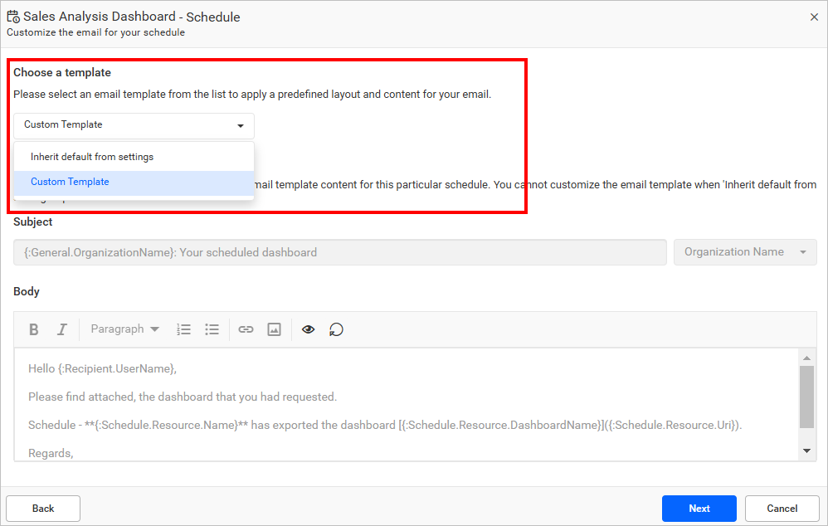Click the body editor scrollbar thumb
The height and width of the screenshot is (526, 828).
(x=806, y=397)
